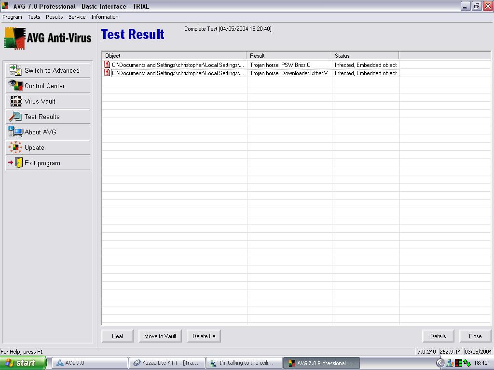Sort by the Object column header

(x=174, y=56)
